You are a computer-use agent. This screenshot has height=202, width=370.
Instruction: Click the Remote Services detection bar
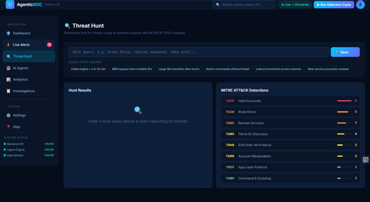(344, 123)
